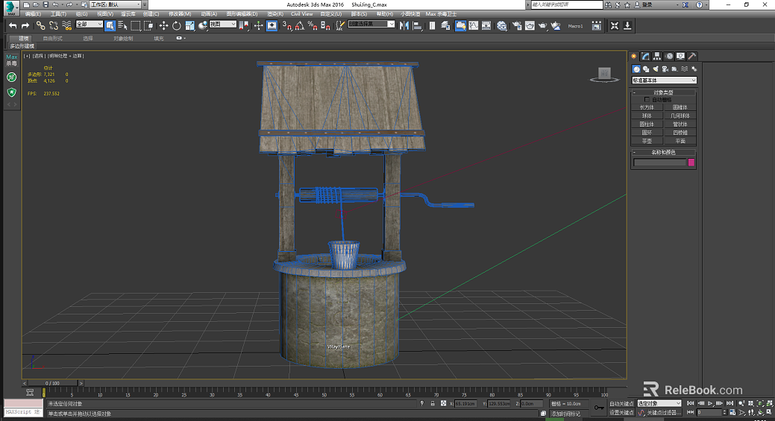Viewport: 775px width, 421px height.
Task: Choose the Rectangular Selection Region tool
Action: pos(136,25)
